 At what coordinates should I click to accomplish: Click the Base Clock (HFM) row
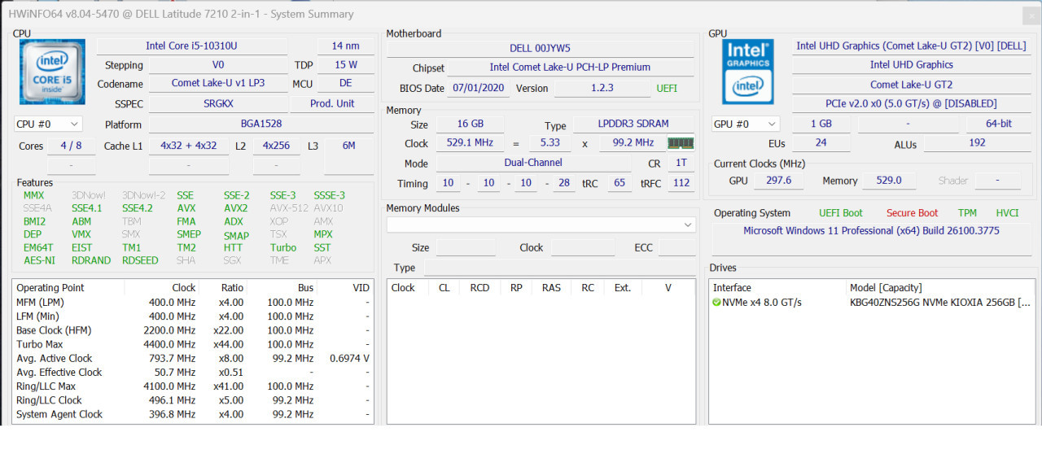[x=193, y=330]
